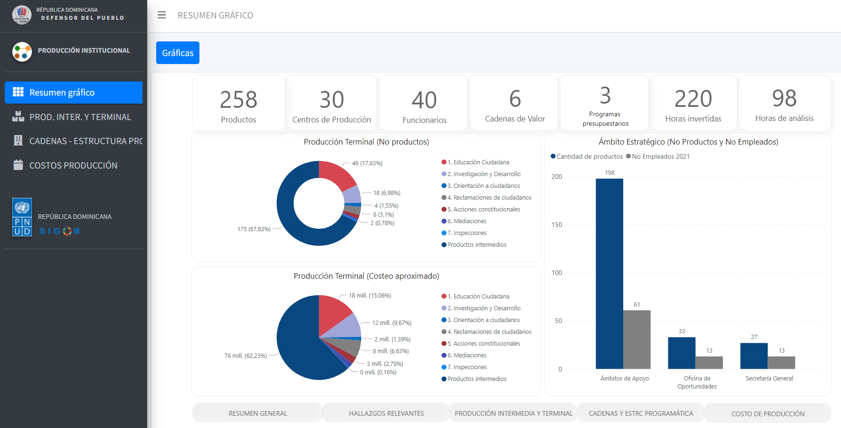
Task: Toggle No Empleados 2021 legend series
Action: [x=658, y=156]
